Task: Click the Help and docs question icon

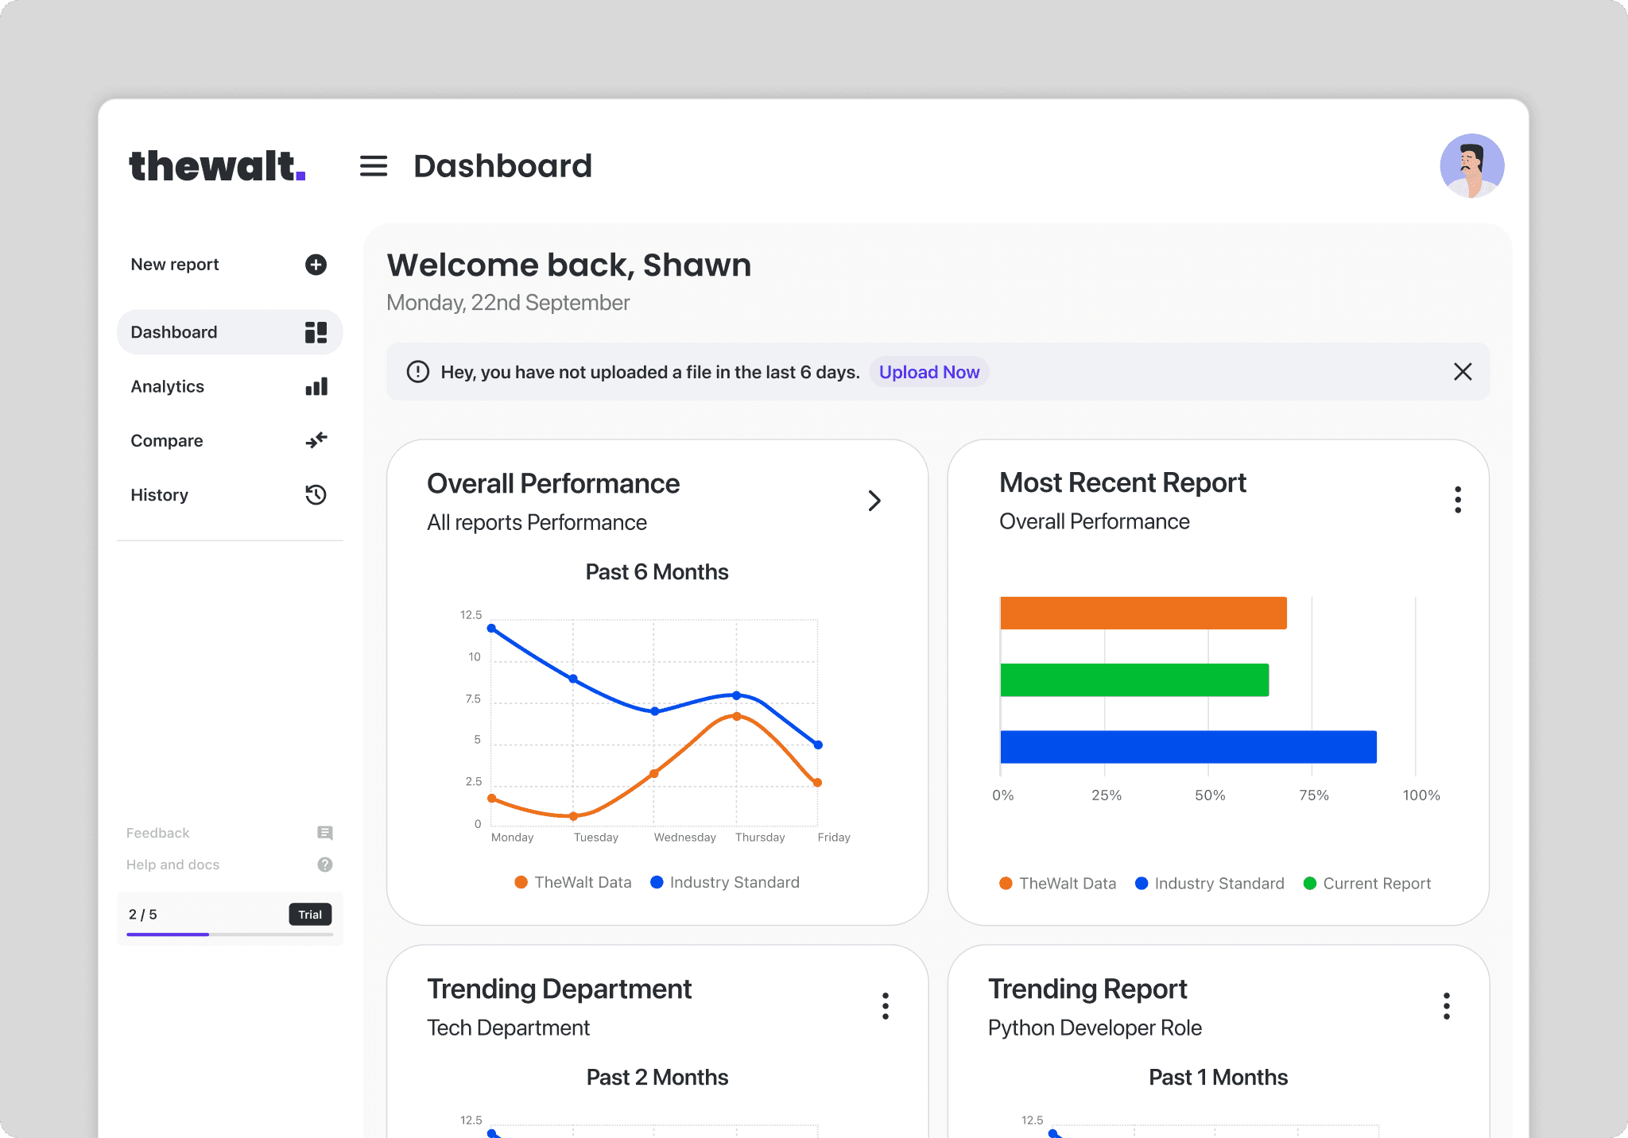Action: pos(324,865)
